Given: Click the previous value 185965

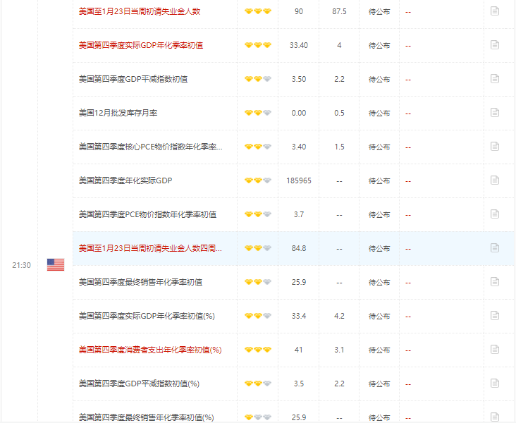Looking at the screenshot, I should [298, 180].
